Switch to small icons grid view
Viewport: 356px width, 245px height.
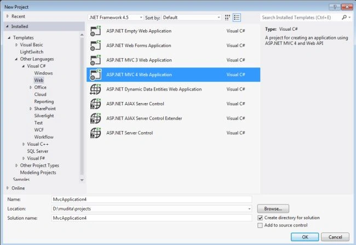tap(227, 18)
